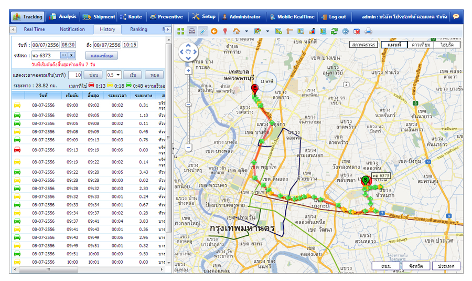Viewport: 472px width, 281px height.
Task: Click the red fuel-can chart icon
Action: click(312, 31)
